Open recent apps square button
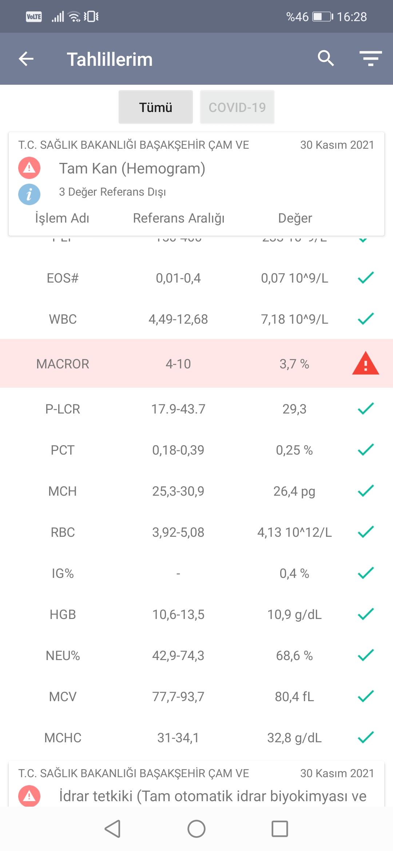Image resolution: width=393 pixels, height=851 pixels. 279,829
